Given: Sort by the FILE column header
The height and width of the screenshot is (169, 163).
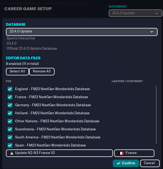Looking at the screenshot, I should [x=9, y=81].
